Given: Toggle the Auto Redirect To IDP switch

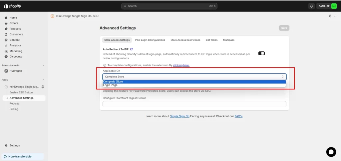Looking at the screenshot, I should pos(261,53).
